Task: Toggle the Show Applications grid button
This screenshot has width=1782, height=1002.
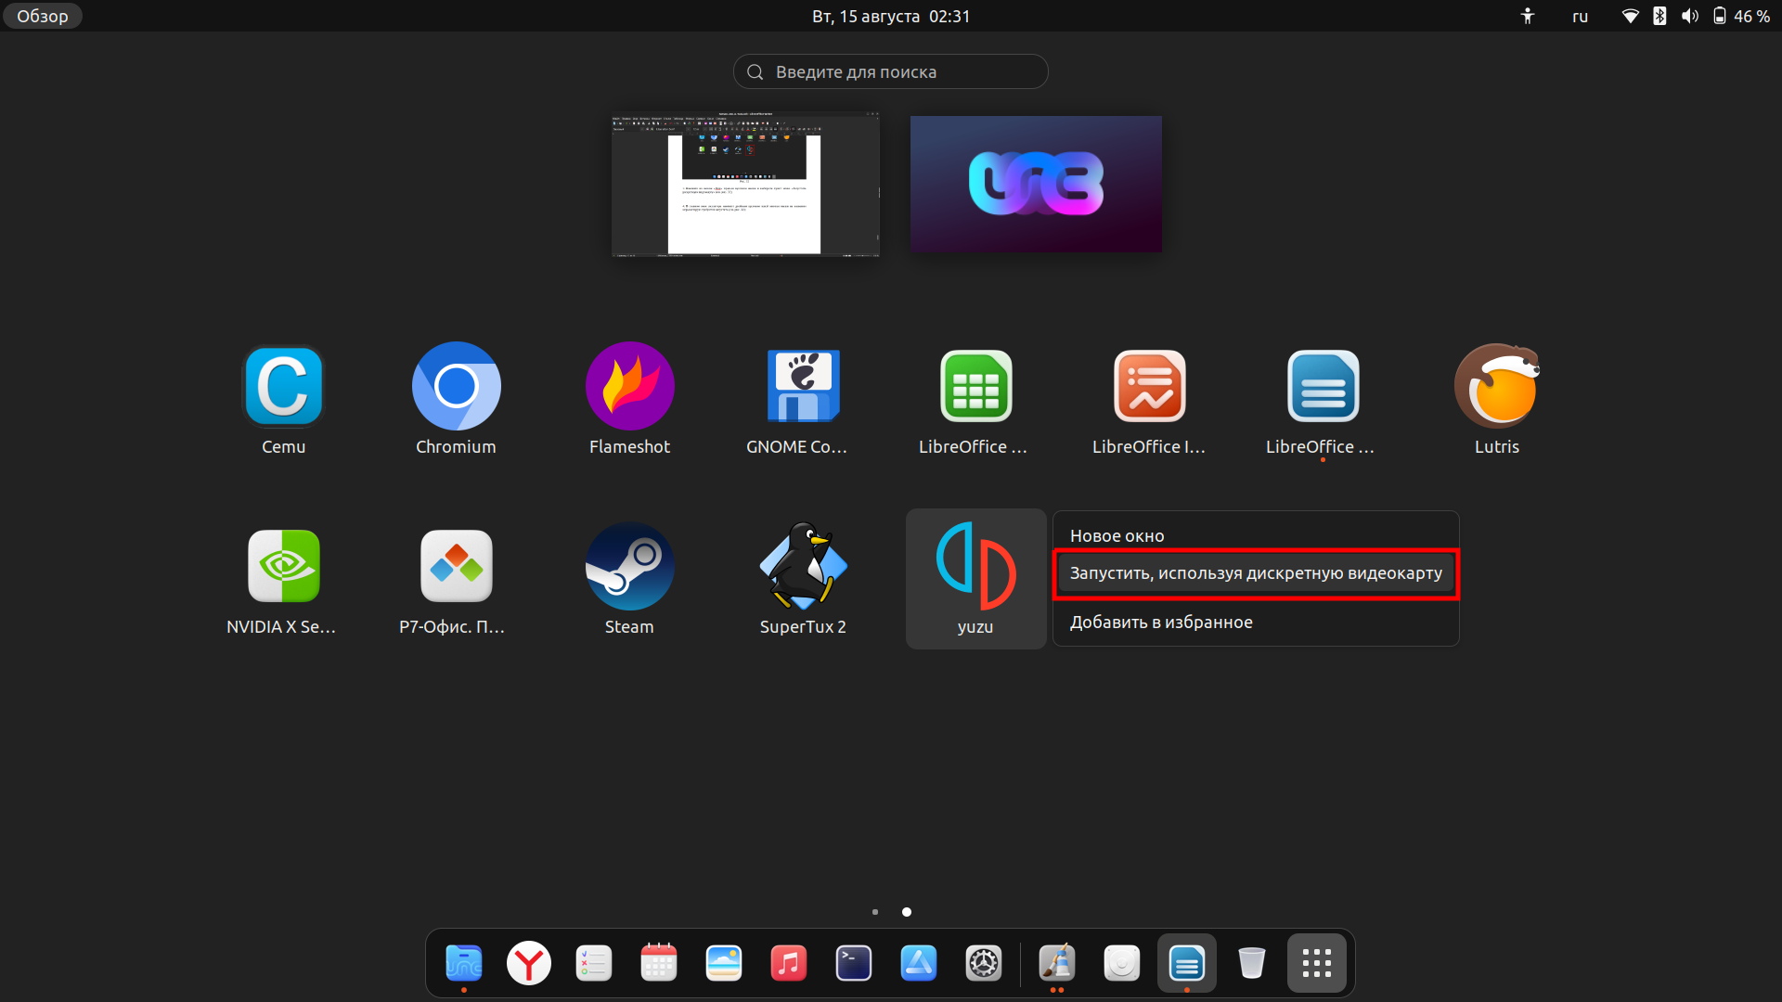Action: (x=1317, y=963)
